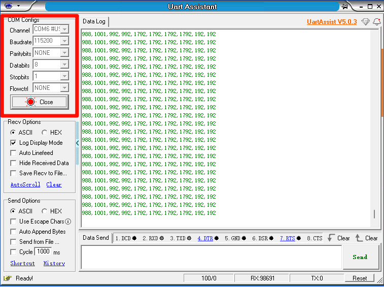
Task: Open the UartAssist V5.0.3 link
Action: pos(332,21)
